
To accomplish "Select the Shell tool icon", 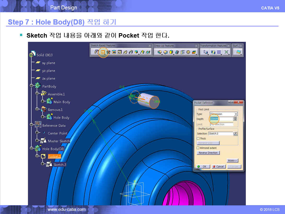I will tap(177, 52).
